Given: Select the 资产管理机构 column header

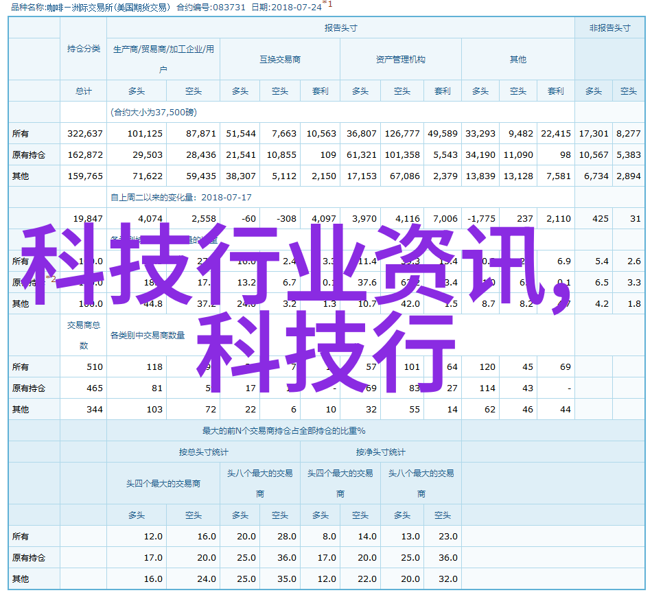Looking at the screenshot, I should click(x=400, y=60).
